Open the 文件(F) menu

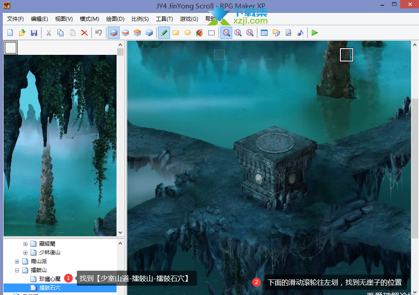15,19
